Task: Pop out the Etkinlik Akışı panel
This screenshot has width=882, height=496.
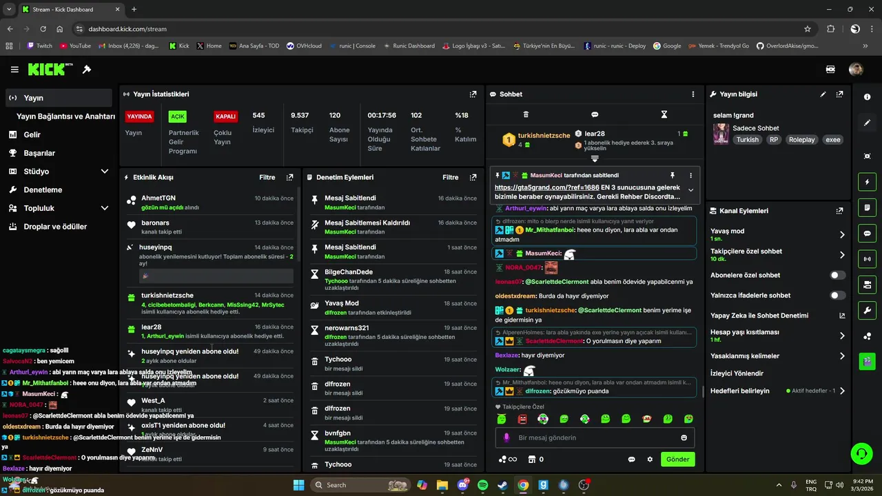Action: (x=289, y=178)
